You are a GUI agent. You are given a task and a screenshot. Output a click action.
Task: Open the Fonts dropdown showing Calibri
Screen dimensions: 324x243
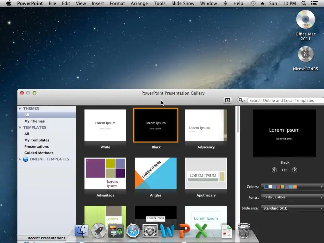292,197
